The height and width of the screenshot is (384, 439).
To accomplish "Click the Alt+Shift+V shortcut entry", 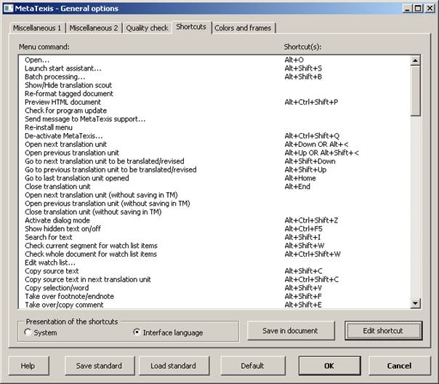I will pyautogui.click(x=303, y=288).
